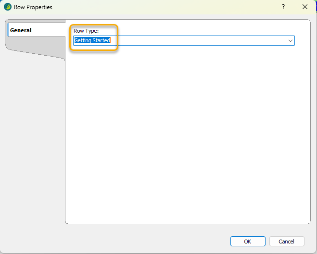
Task: Click the Row Type label
Action: pos(86,31)
